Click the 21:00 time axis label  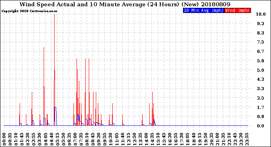click(218, 139)
